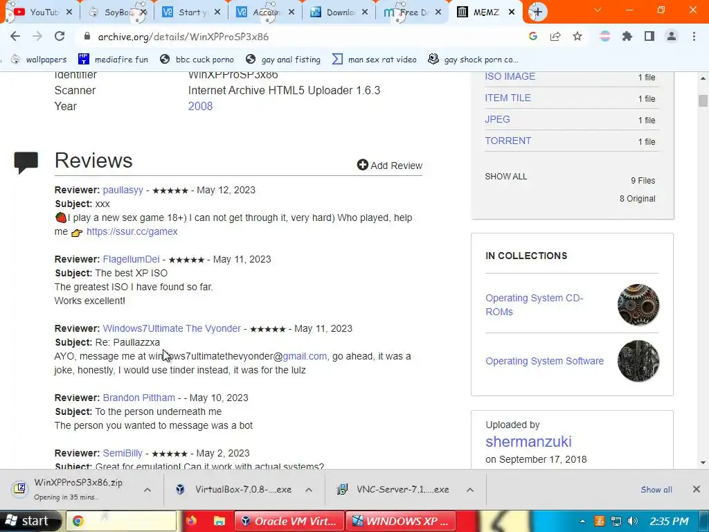Click the Chrome taskbar button
The height and width of the screenshot is (532, 709).
coord(121,521)
